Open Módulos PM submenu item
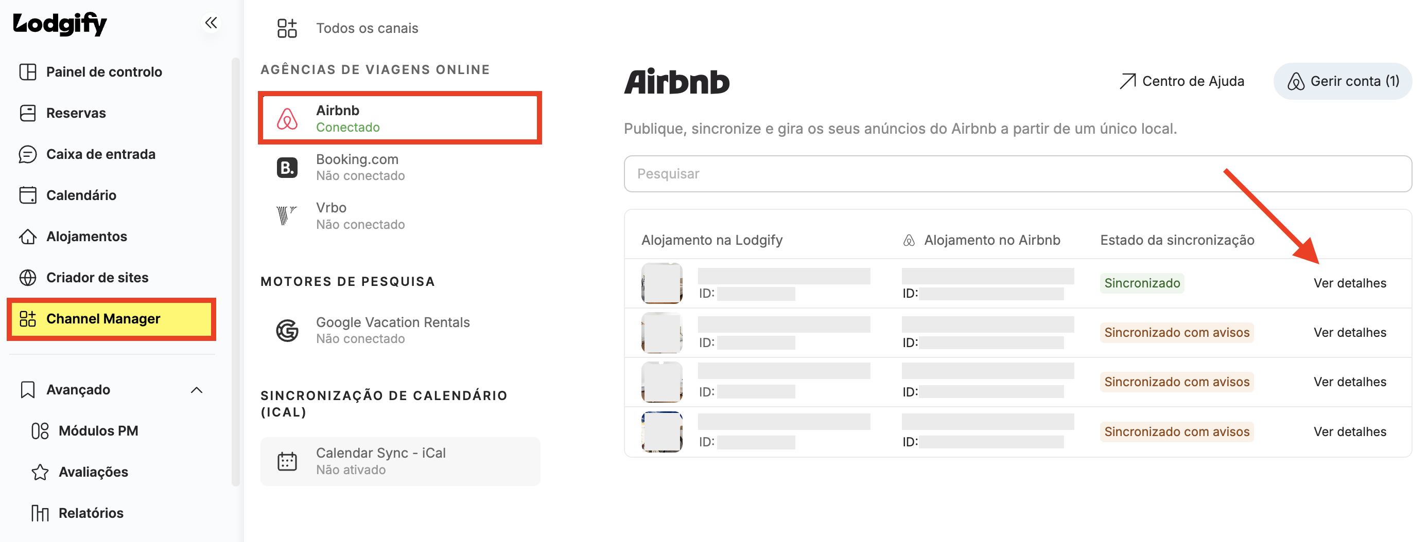Viewport: 1428px width, 542px height. (85, 431)
